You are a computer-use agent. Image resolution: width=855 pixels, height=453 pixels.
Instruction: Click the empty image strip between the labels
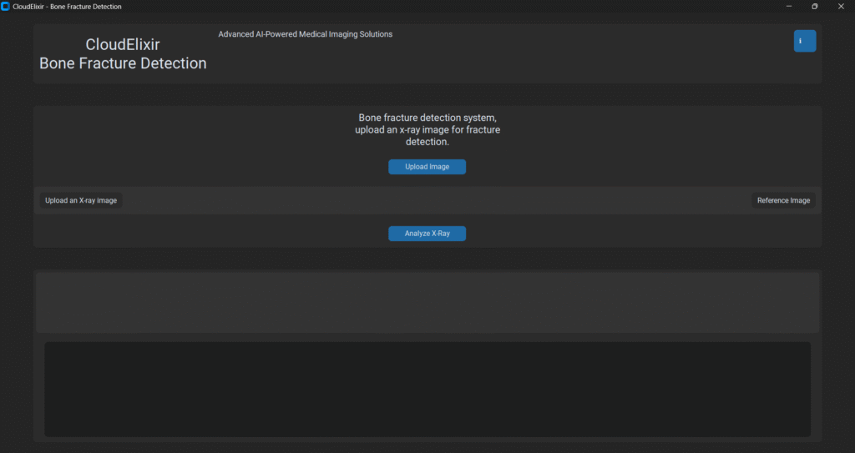[x=434, y=200]
